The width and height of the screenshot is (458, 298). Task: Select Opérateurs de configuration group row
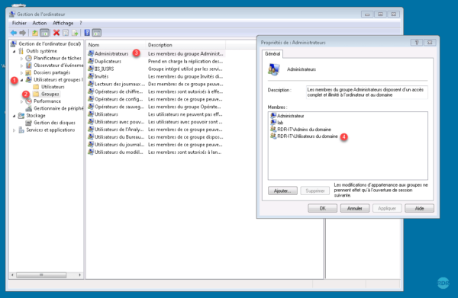156,99
